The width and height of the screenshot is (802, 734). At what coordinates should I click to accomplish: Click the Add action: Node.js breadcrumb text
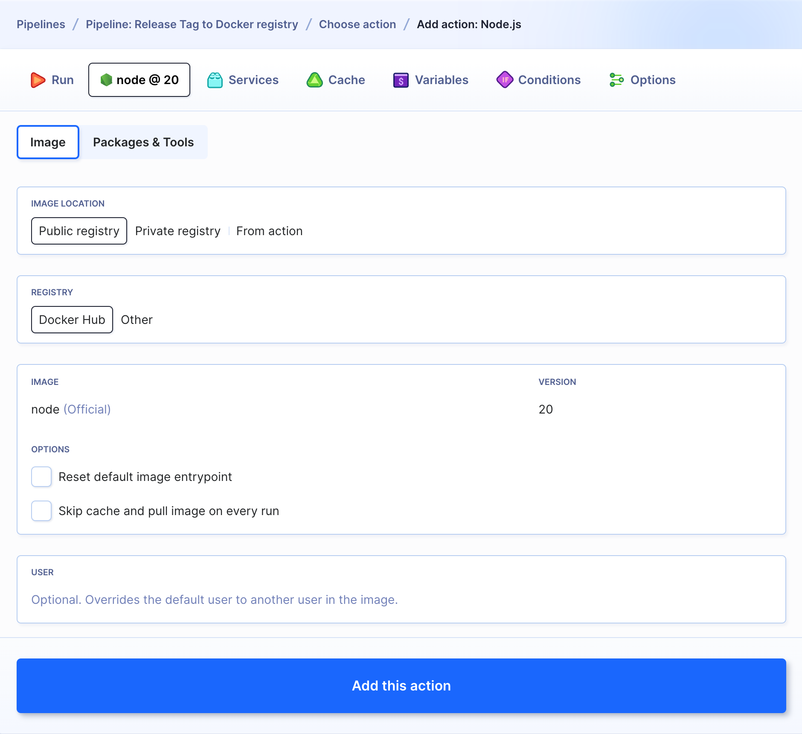coord(469,24)
